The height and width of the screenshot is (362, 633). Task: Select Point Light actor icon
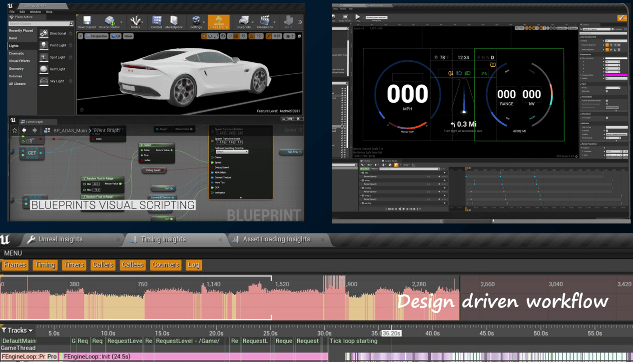44,45
